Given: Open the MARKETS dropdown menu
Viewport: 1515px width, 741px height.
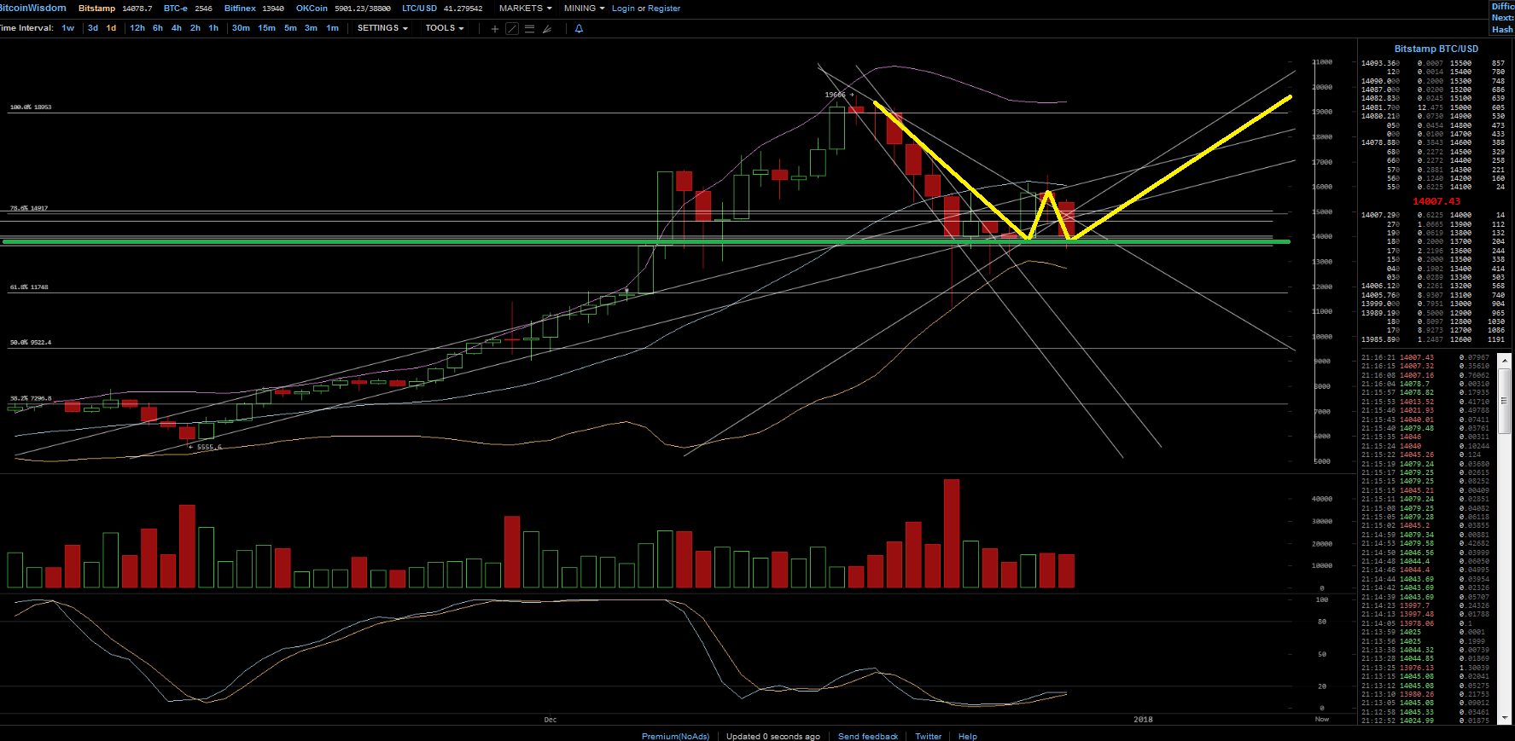Looking at the screenshot, I should click(x=525, y=9).
